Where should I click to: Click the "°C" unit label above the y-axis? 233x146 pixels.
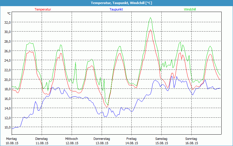pos(9,13)
